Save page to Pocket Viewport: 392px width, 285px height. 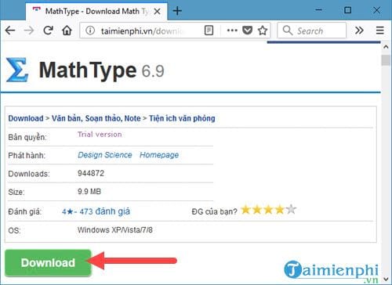tap(247, 31)
